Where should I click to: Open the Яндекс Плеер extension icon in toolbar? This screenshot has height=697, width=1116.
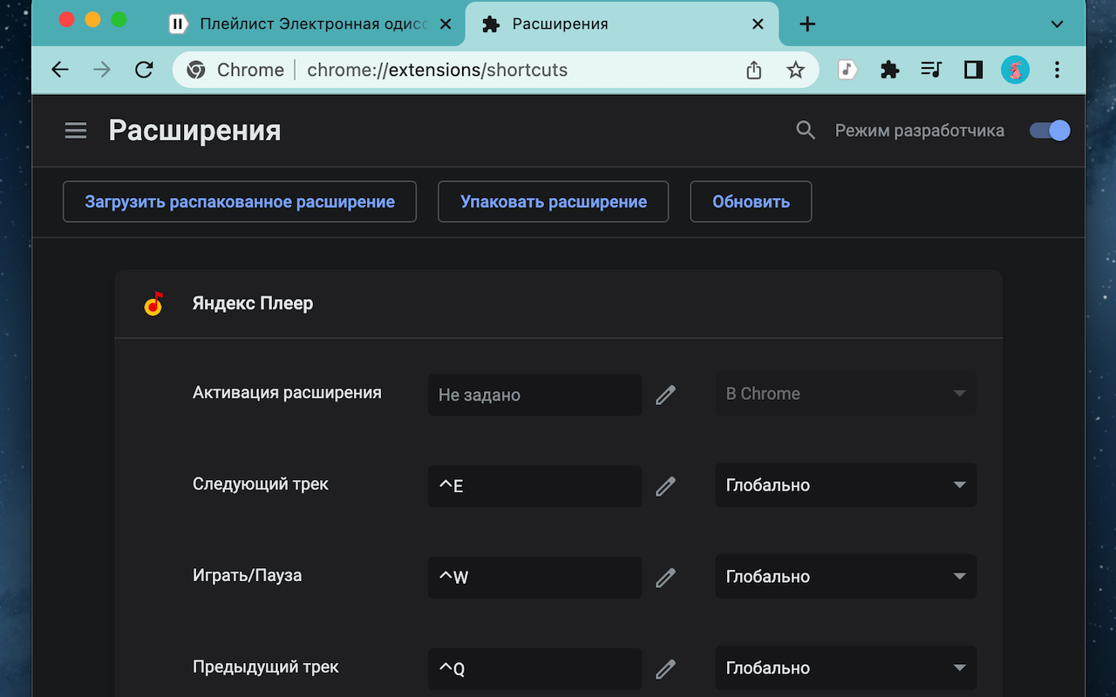847,71
